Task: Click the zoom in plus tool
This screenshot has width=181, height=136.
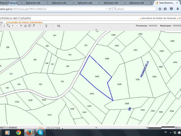Action: click(12, 25)
